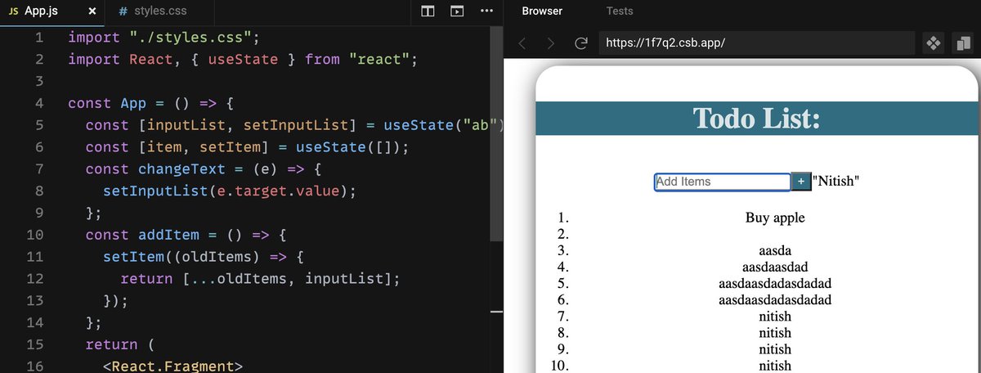This screenshot has height=373, width=981.
Task: Toggle the preview pane icon
Action: (457, 11)
